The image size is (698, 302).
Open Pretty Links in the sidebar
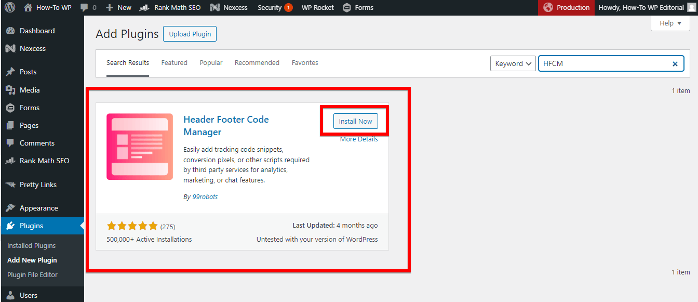click(38, 185)
